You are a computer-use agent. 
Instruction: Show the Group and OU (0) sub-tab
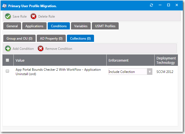point(19,39)
